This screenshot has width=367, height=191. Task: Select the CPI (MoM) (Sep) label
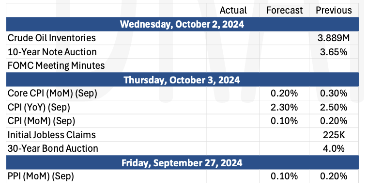click(42, 121)
